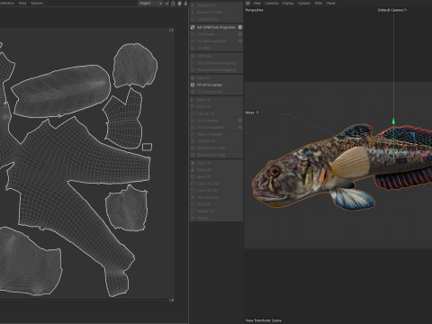Open the Cameras menu in viewport
432x324 pixels.
pyautogui.click(x=272, y=3)
